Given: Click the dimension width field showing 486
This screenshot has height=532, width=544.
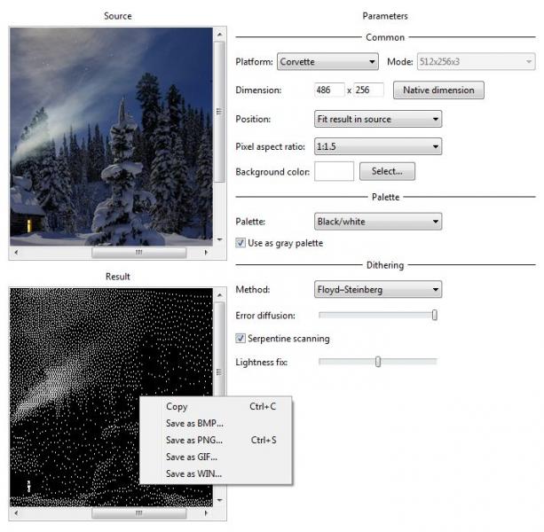Looking at the screenshot, I should (x=328, y=90).
